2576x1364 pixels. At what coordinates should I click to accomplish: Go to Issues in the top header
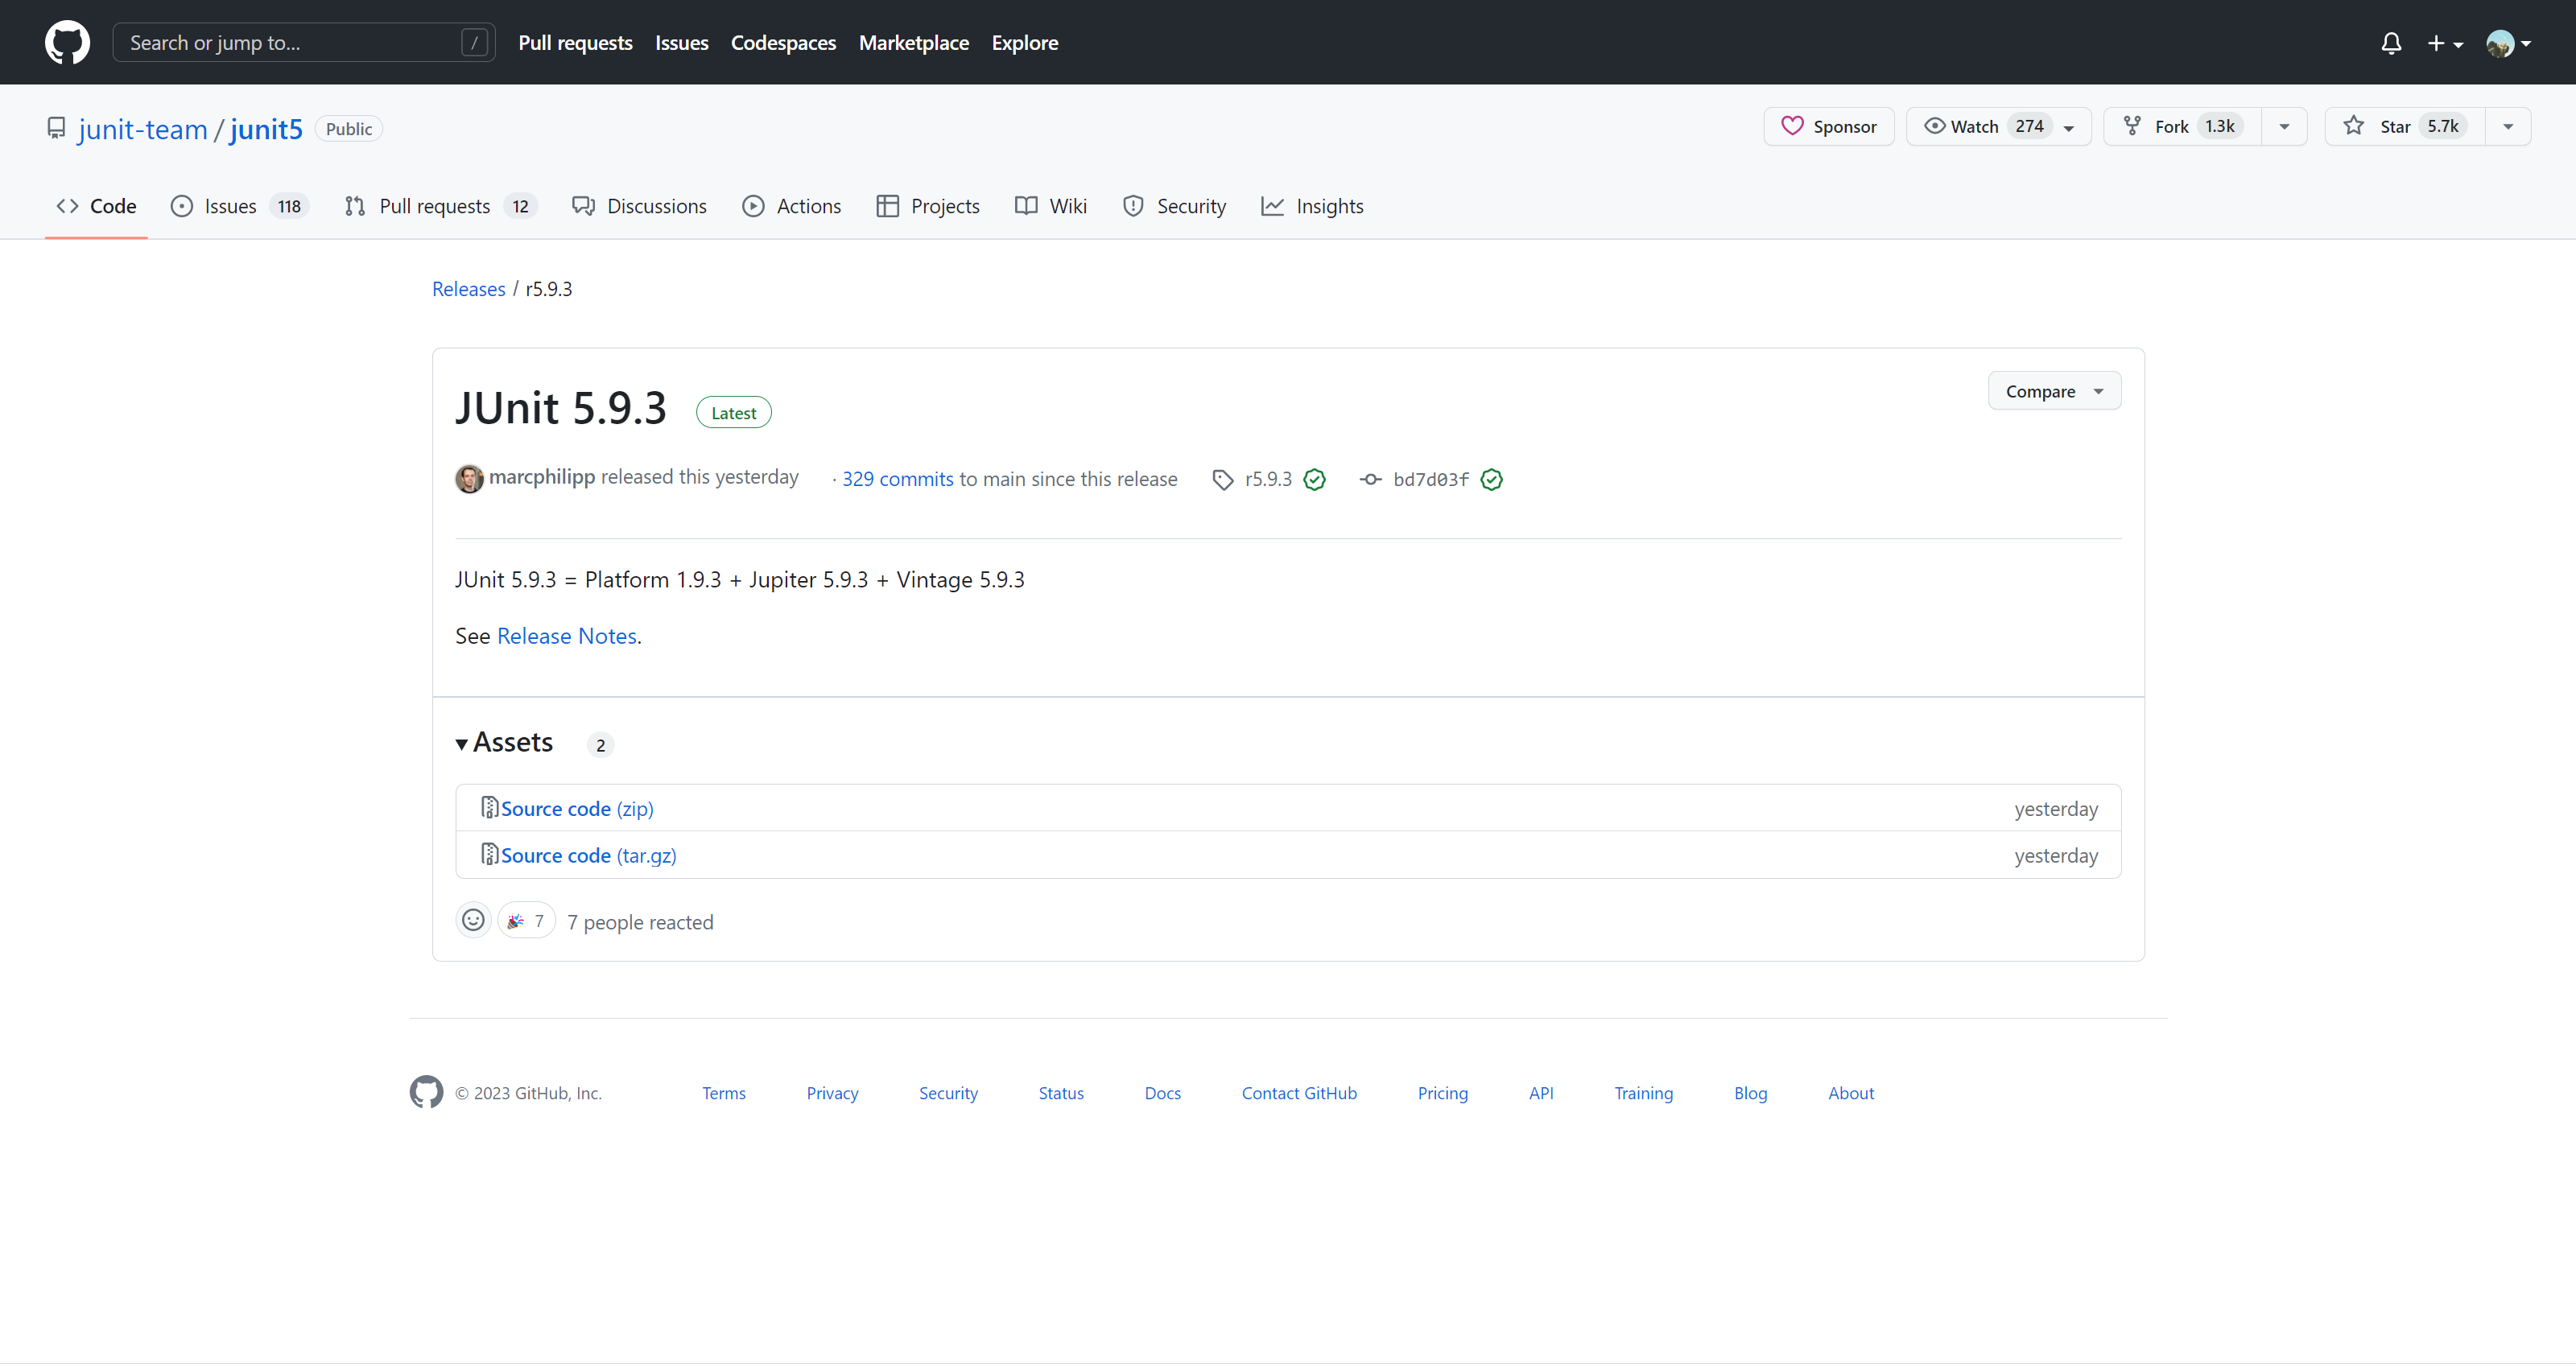[x=681, y=43]
